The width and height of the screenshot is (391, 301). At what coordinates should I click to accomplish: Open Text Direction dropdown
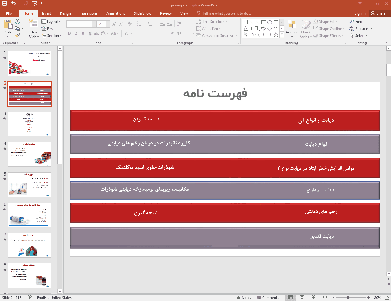[x=212, y=21]
